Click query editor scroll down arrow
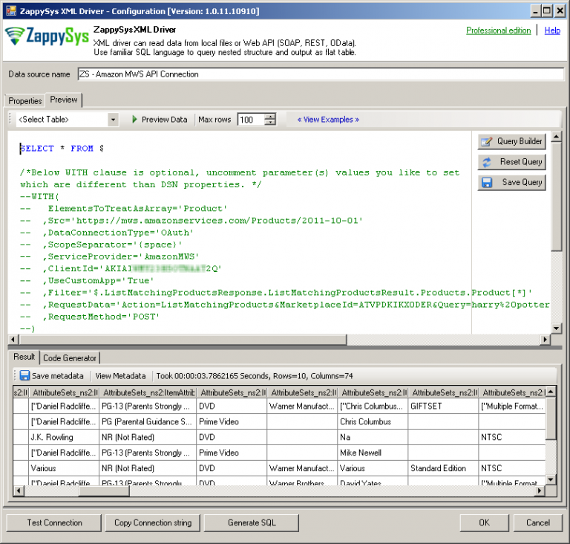This screenshot has height=544, width=570. click(556, 328)
